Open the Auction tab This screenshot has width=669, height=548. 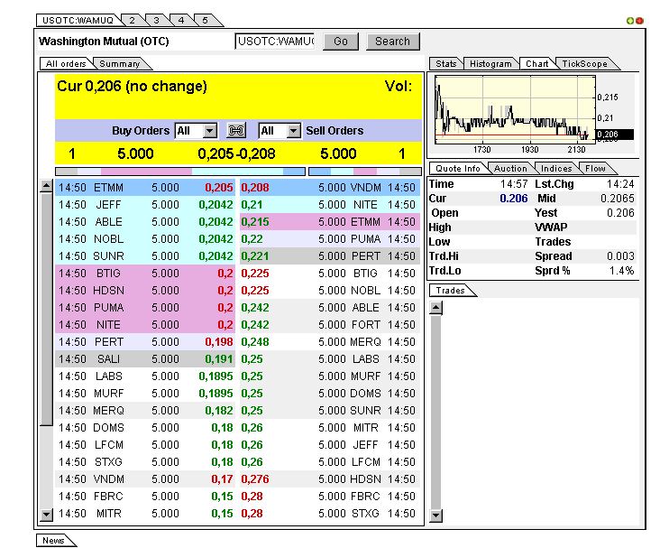click(x=510, y=168)
